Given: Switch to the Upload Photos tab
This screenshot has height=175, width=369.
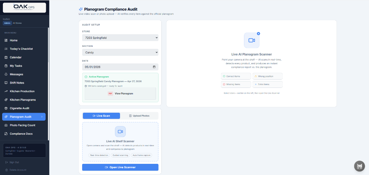Looking at the screenshot, I should [x=139, y=116].
